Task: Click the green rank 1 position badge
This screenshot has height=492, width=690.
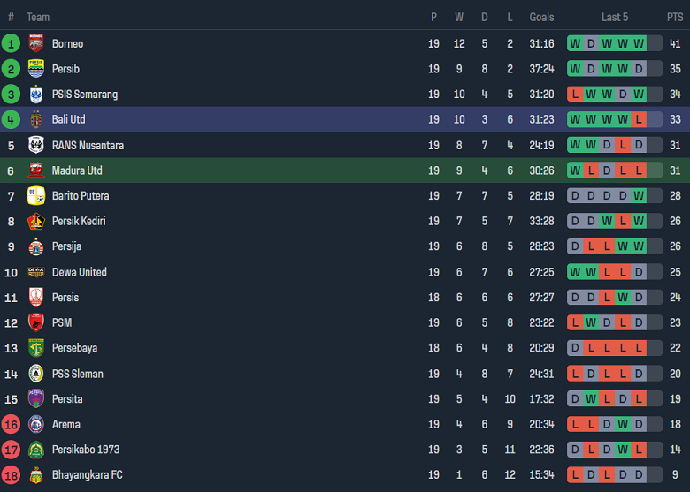Action: pos(11,43)
